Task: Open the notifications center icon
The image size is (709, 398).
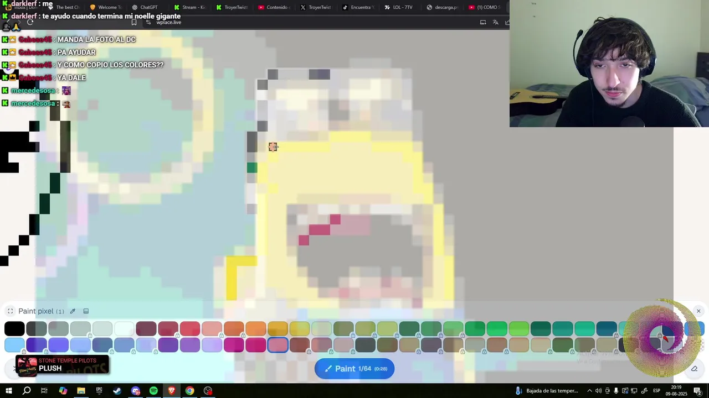Action: pos(697,391)
